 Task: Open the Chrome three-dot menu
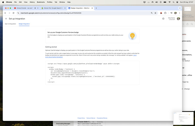click(179, 13)
